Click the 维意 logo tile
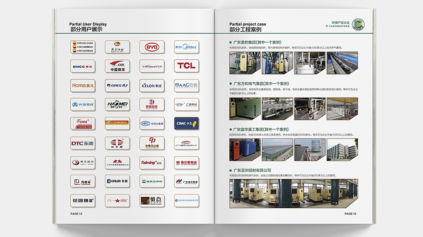The height and width of the screenshot is (237, 423). pyautogui.click(x=152, y=200)
